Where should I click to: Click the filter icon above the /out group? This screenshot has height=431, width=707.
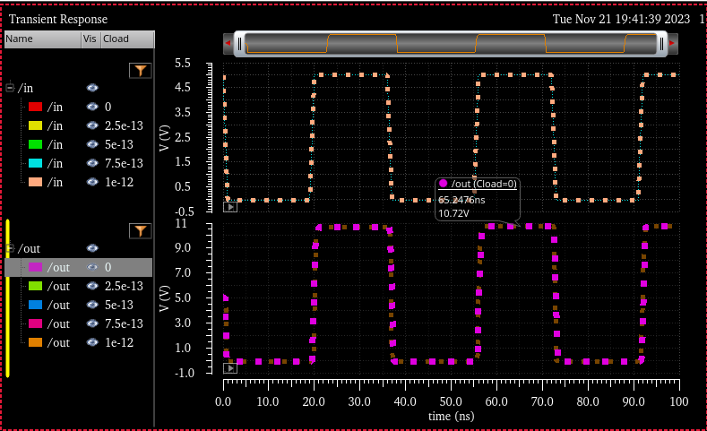pyautogui.click(x=141, y=231)
